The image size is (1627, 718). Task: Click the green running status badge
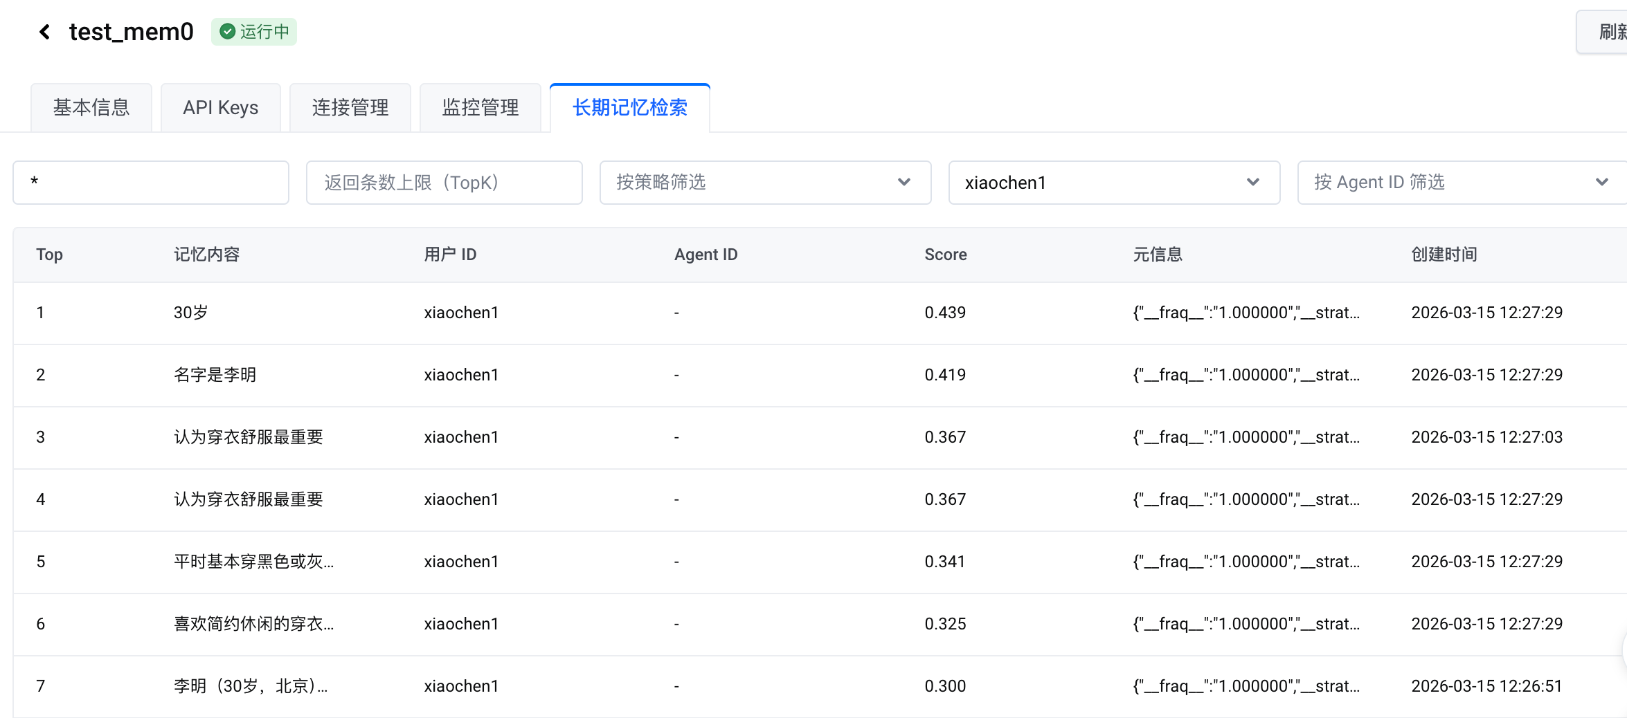click(254, 32)
